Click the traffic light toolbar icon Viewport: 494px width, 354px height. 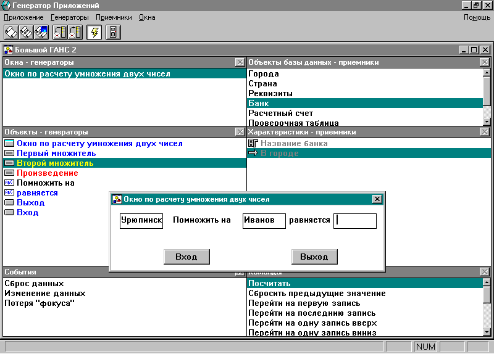113,32
